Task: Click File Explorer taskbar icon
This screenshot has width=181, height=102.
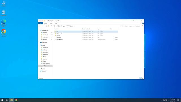Action: [12, 100]
